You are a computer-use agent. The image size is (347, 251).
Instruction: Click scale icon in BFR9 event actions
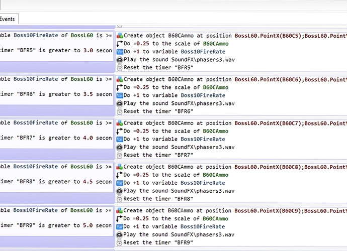click(x=120, y=218)
